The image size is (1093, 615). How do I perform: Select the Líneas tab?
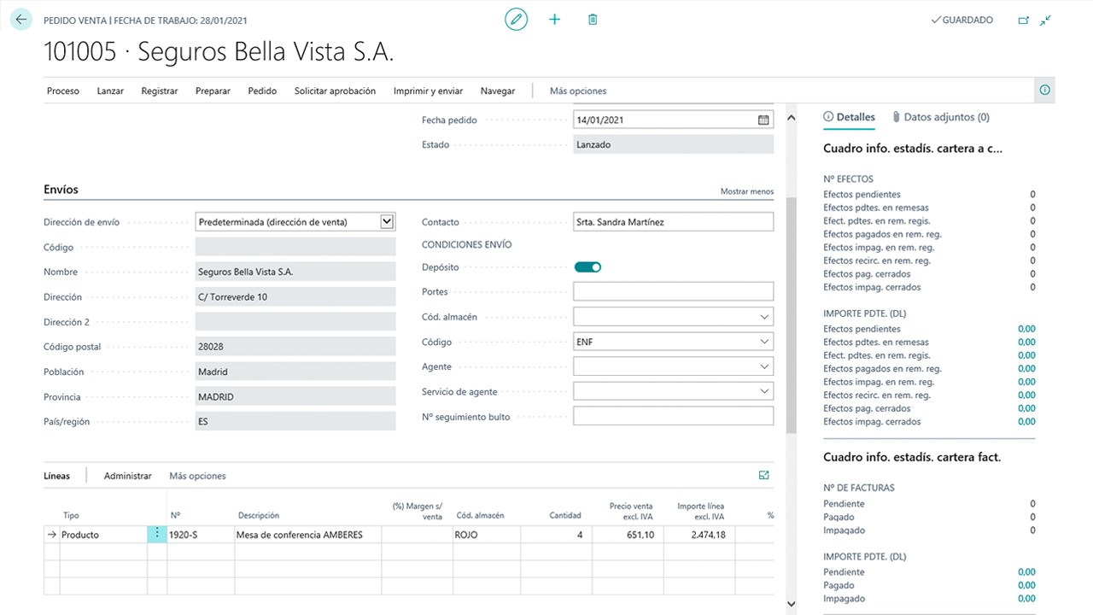pyautogui.click(x=57, y=476)
